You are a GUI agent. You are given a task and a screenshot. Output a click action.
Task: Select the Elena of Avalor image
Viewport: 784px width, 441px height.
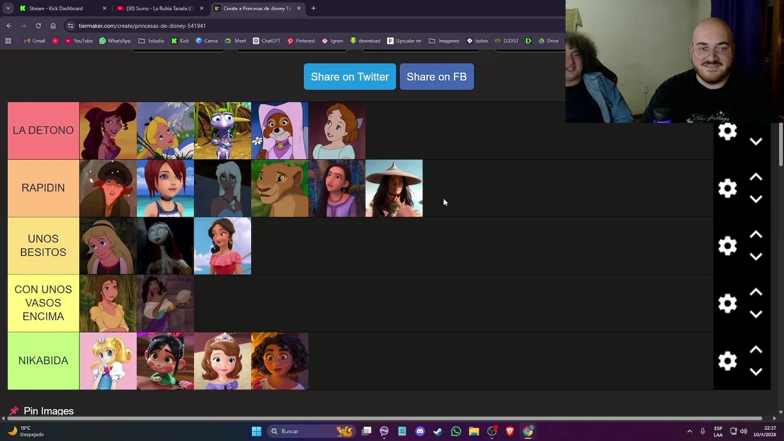tap(222, 246)
